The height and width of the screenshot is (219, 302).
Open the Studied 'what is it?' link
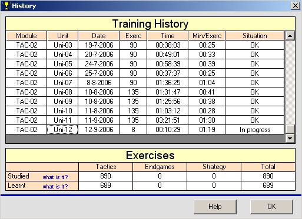(x=55, y=177)
